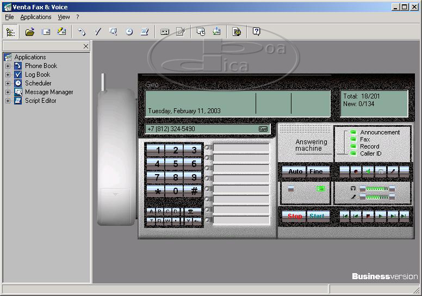Click the help question mark toolbar icon
422x296 pixels.
(256, 32)
